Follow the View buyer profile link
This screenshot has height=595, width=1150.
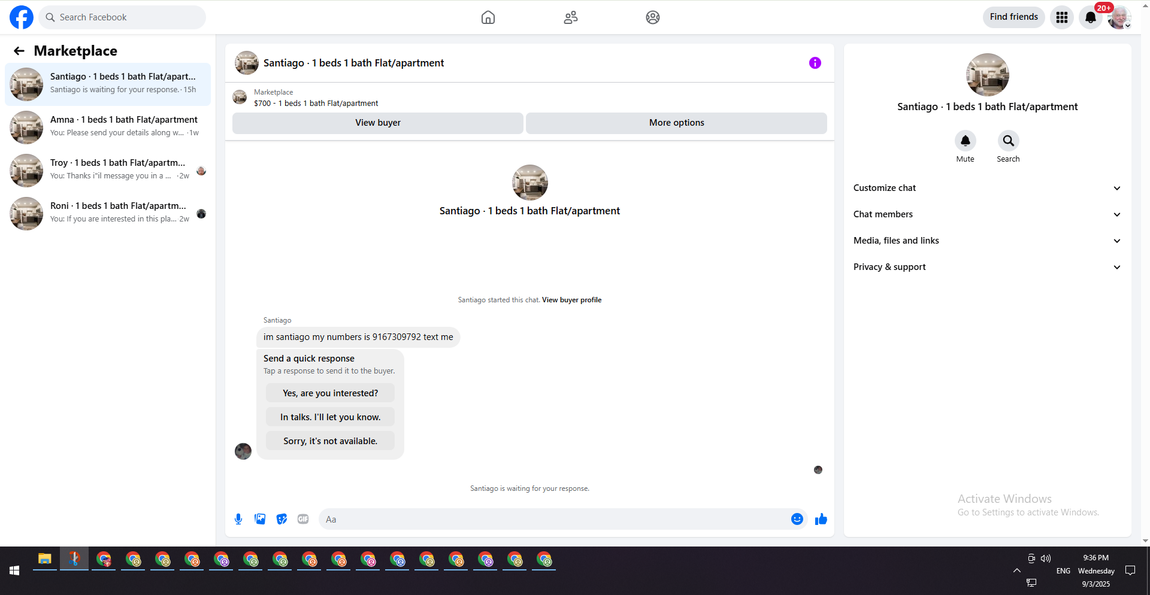point(572,300)
